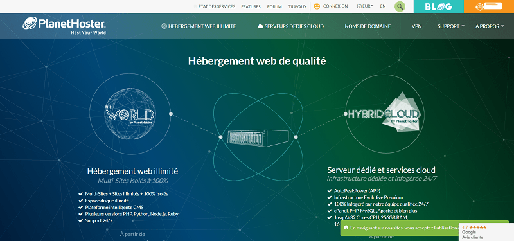Image resolution: width=514 pixels, height=241 pixels.
Task: Click the smiley icon beside Connexion
Action: [x=317, y=6]
